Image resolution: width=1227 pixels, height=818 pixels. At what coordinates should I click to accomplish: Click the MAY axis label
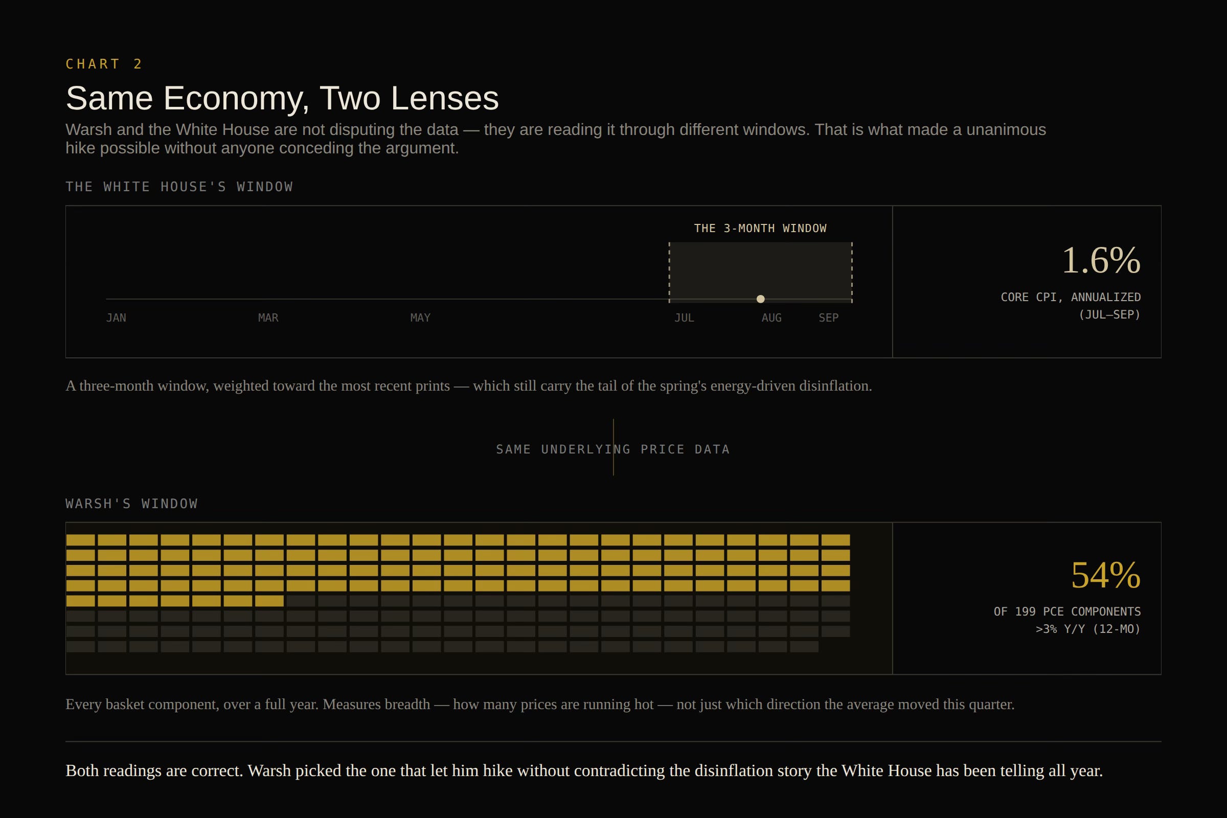point(420,317)
